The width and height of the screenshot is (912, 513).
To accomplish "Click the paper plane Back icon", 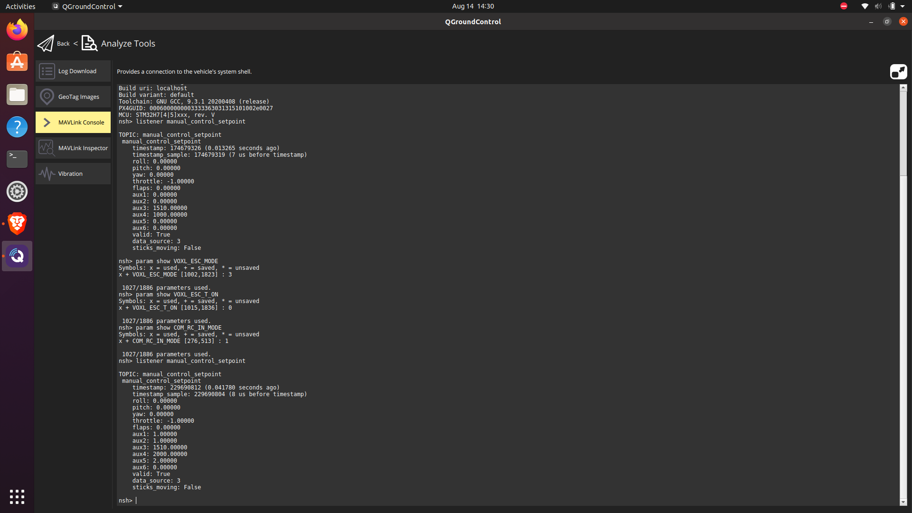I will coord(46,43).
